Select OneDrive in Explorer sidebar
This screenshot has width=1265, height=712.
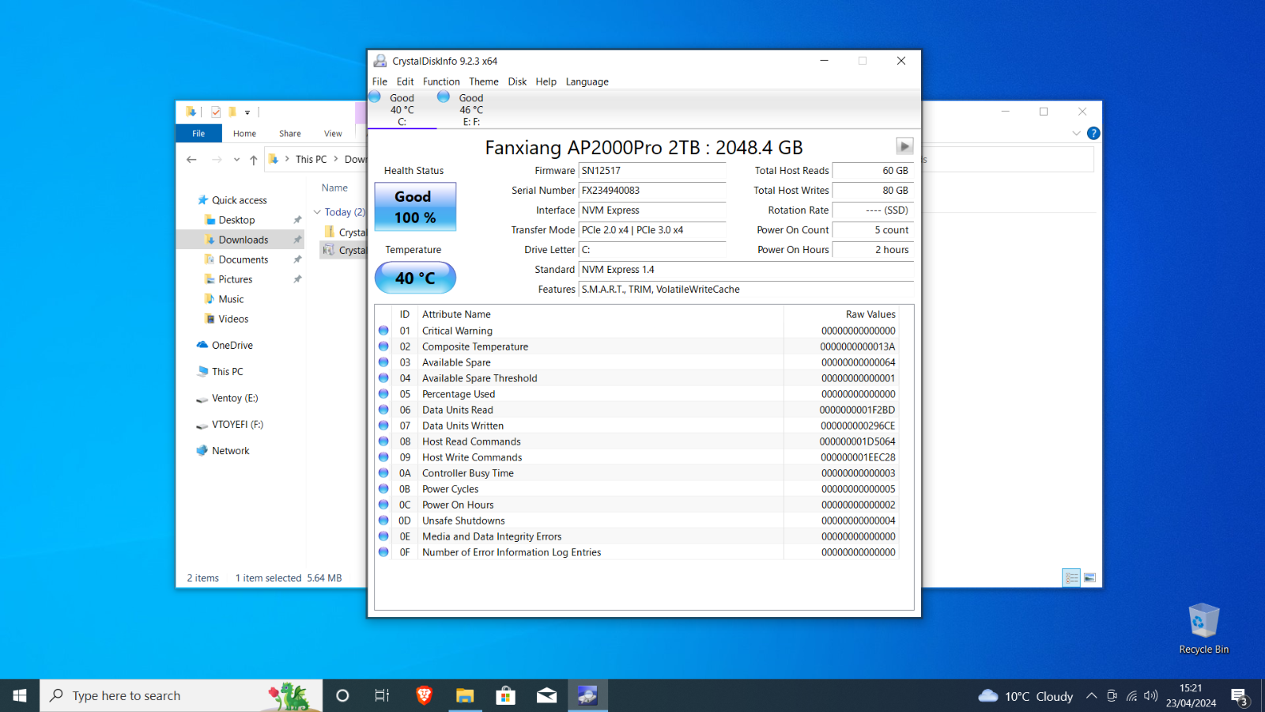(x=232, y=345)
